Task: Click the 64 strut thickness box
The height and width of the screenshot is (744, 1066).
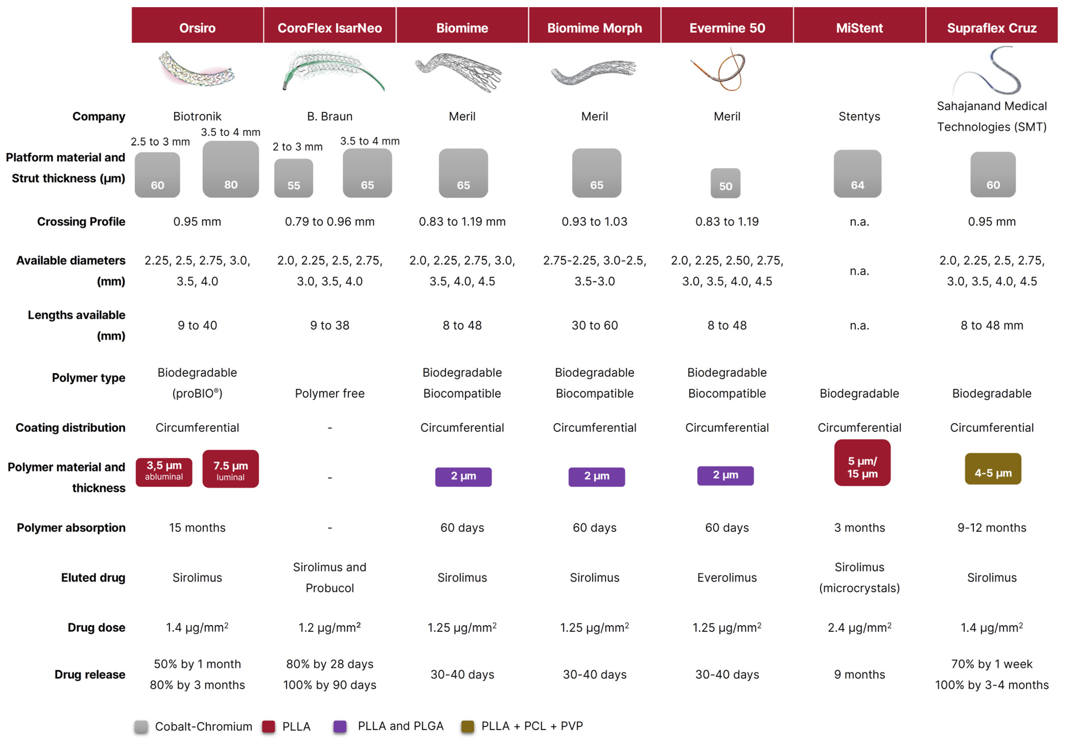Action: (x=857, y=173)
